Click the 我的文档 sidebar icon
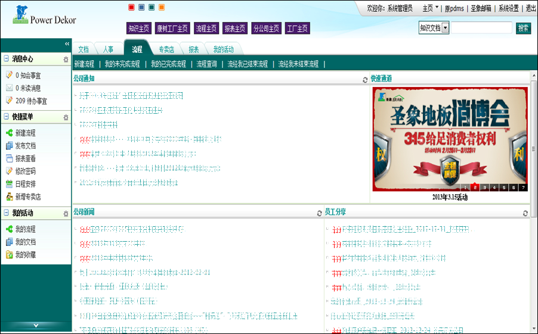This screenshot has height=334, width=538. [10, 242]
